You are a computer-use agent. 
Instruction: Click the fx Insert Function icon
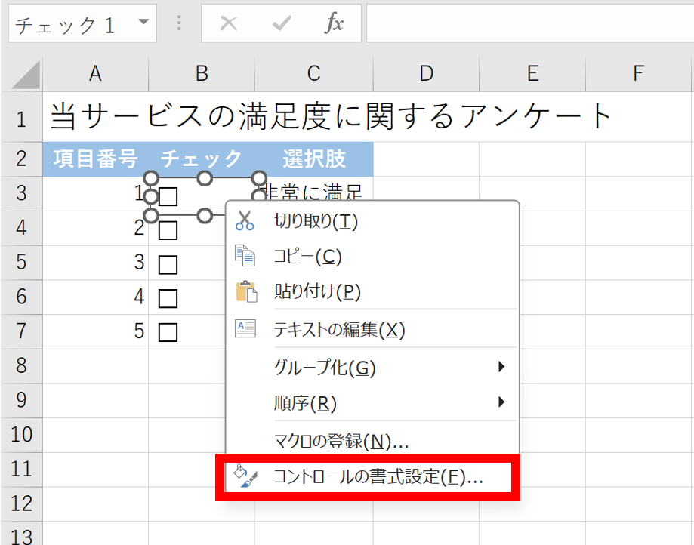pos(333,24)
